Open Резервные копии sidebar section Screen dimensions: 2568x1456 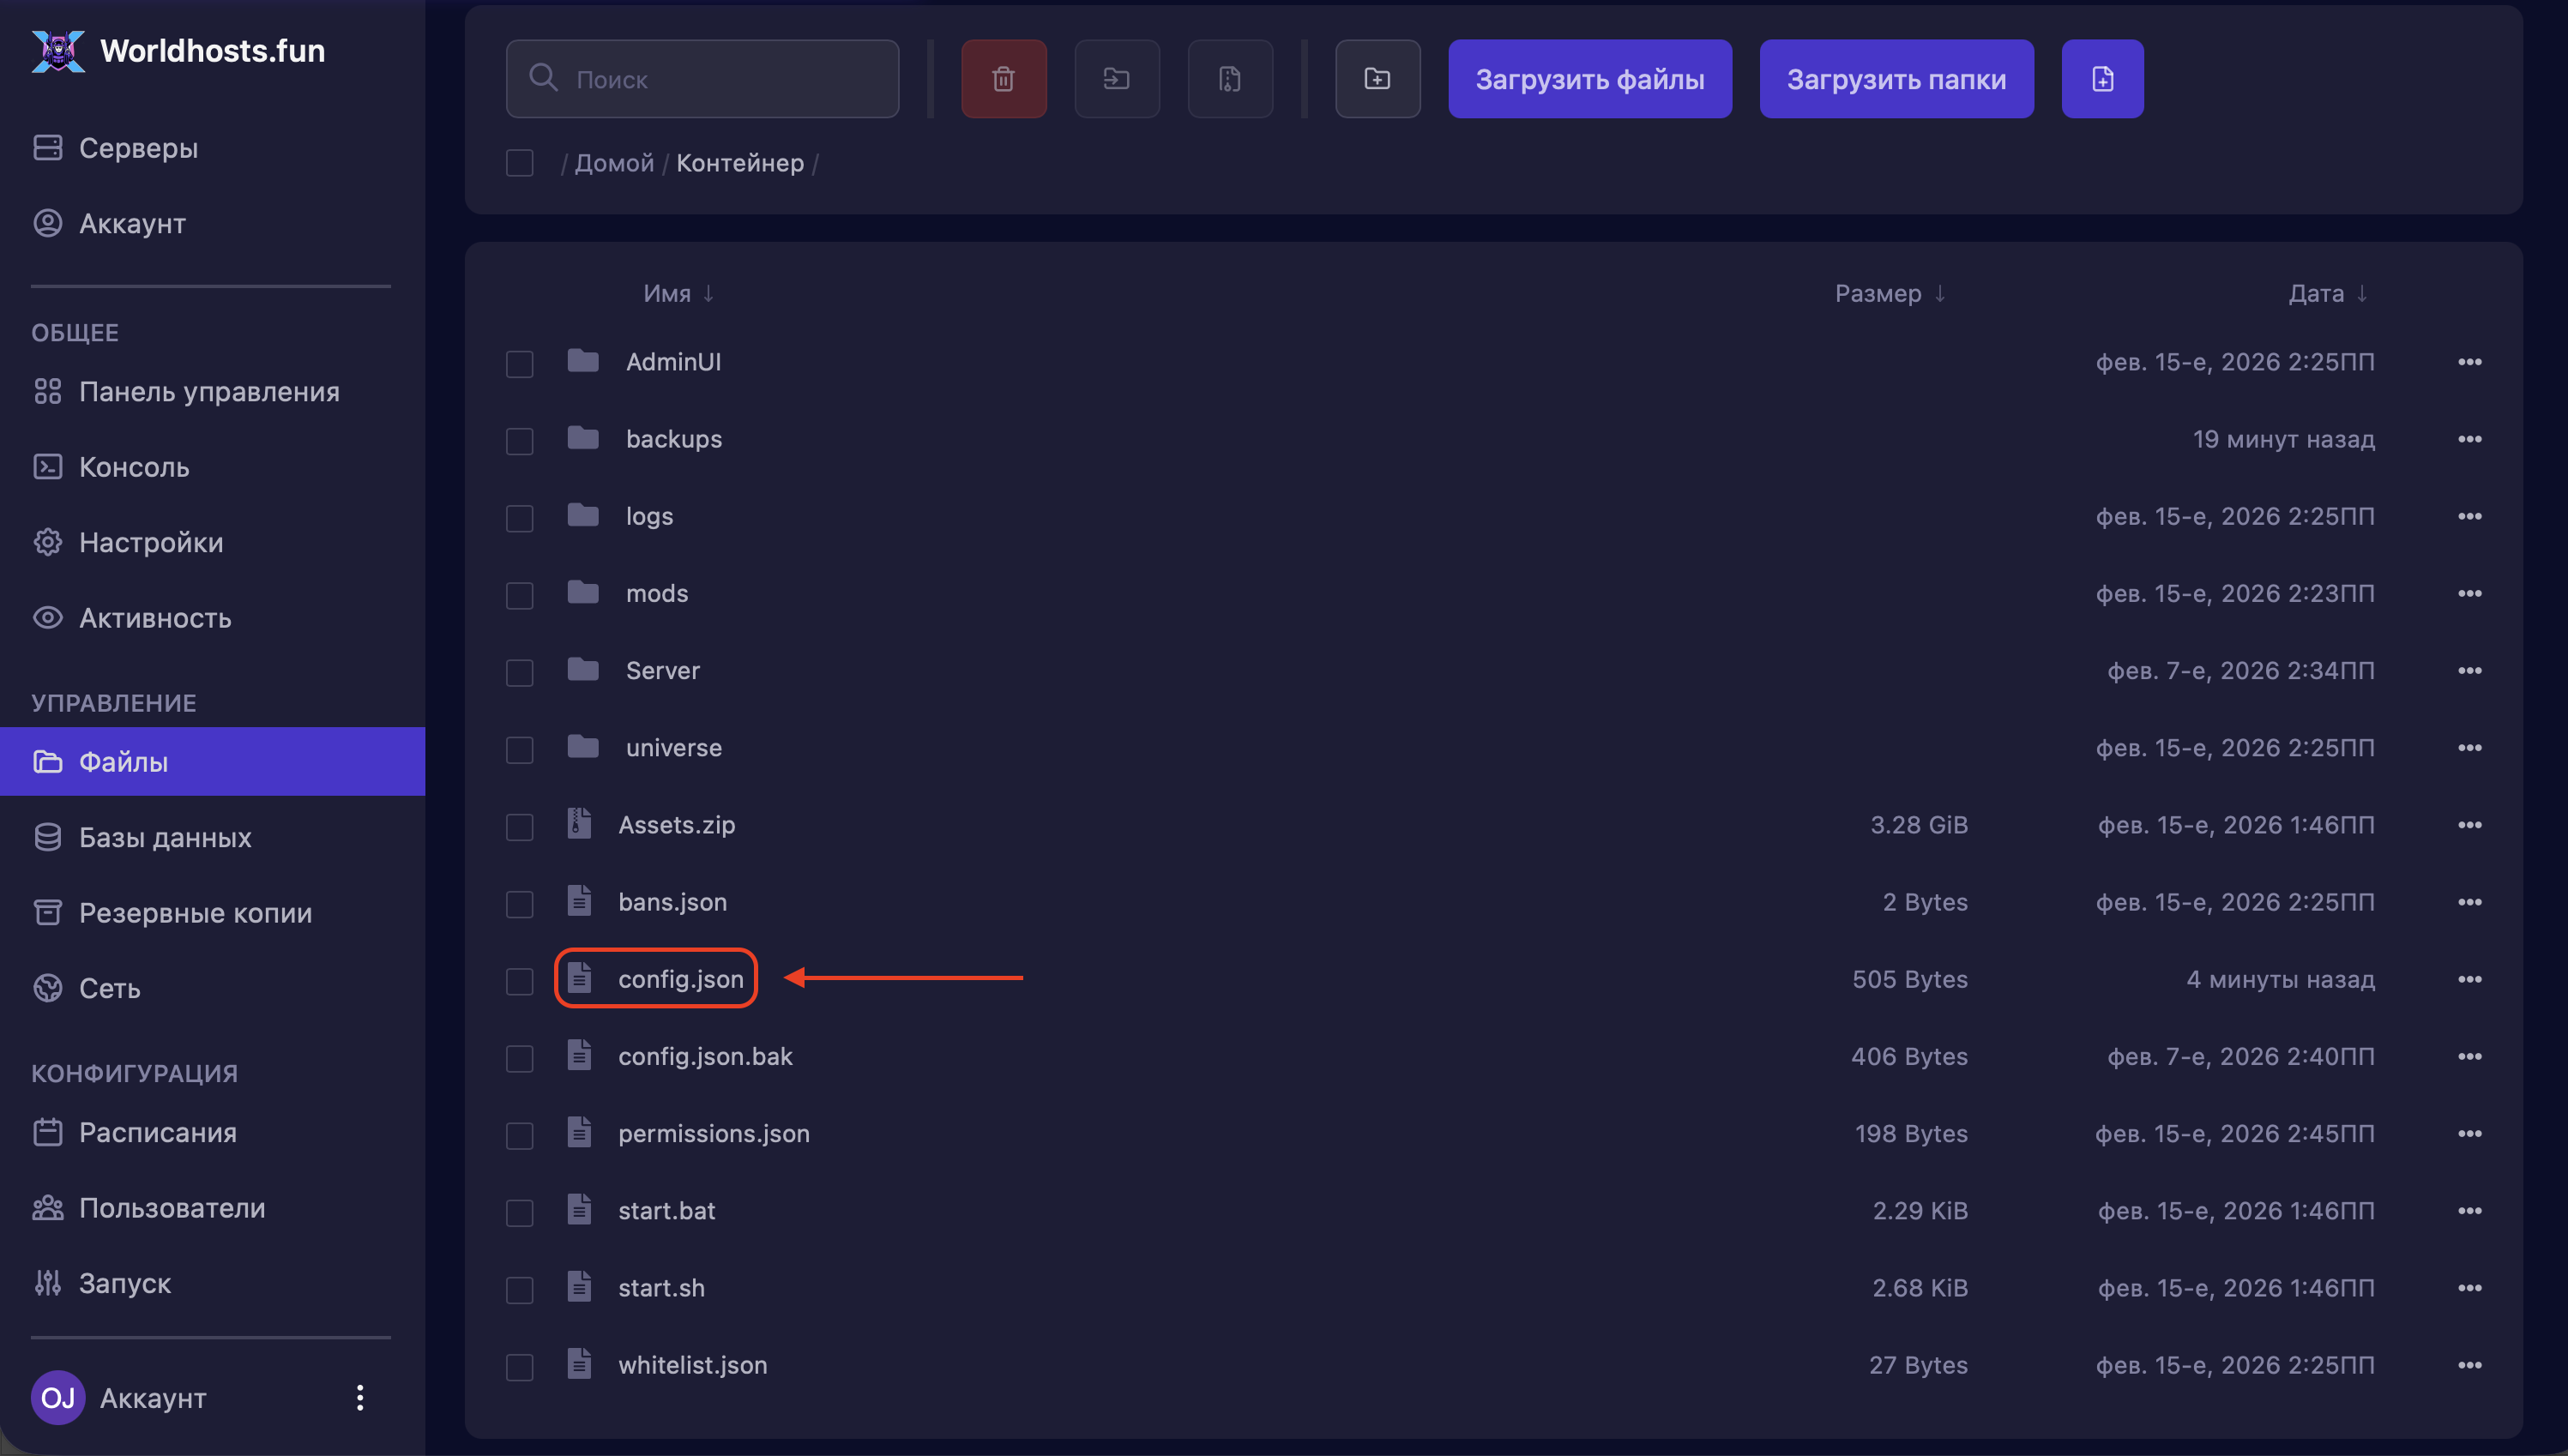pyautogui.click(x=195, y=913)
